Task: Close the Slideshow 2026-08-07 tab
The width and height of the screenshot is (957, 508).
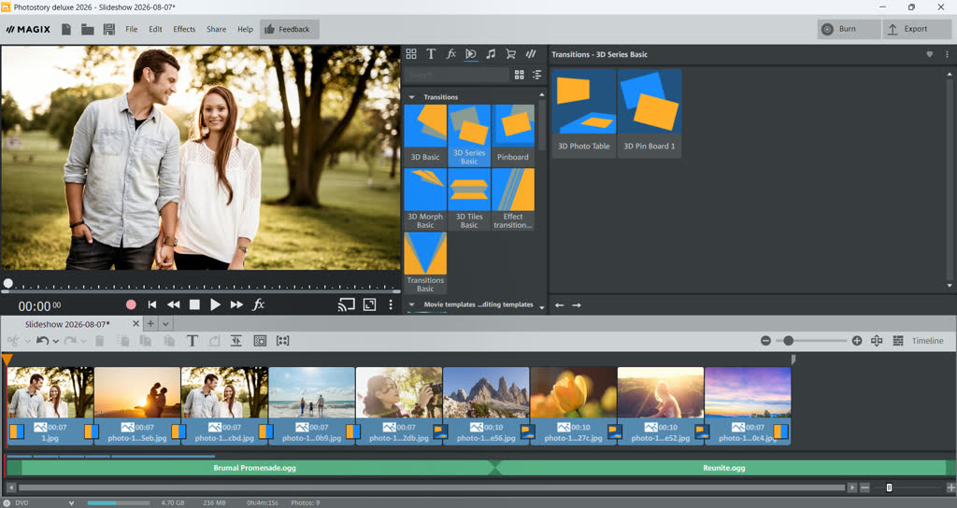Action: [136, 324]
